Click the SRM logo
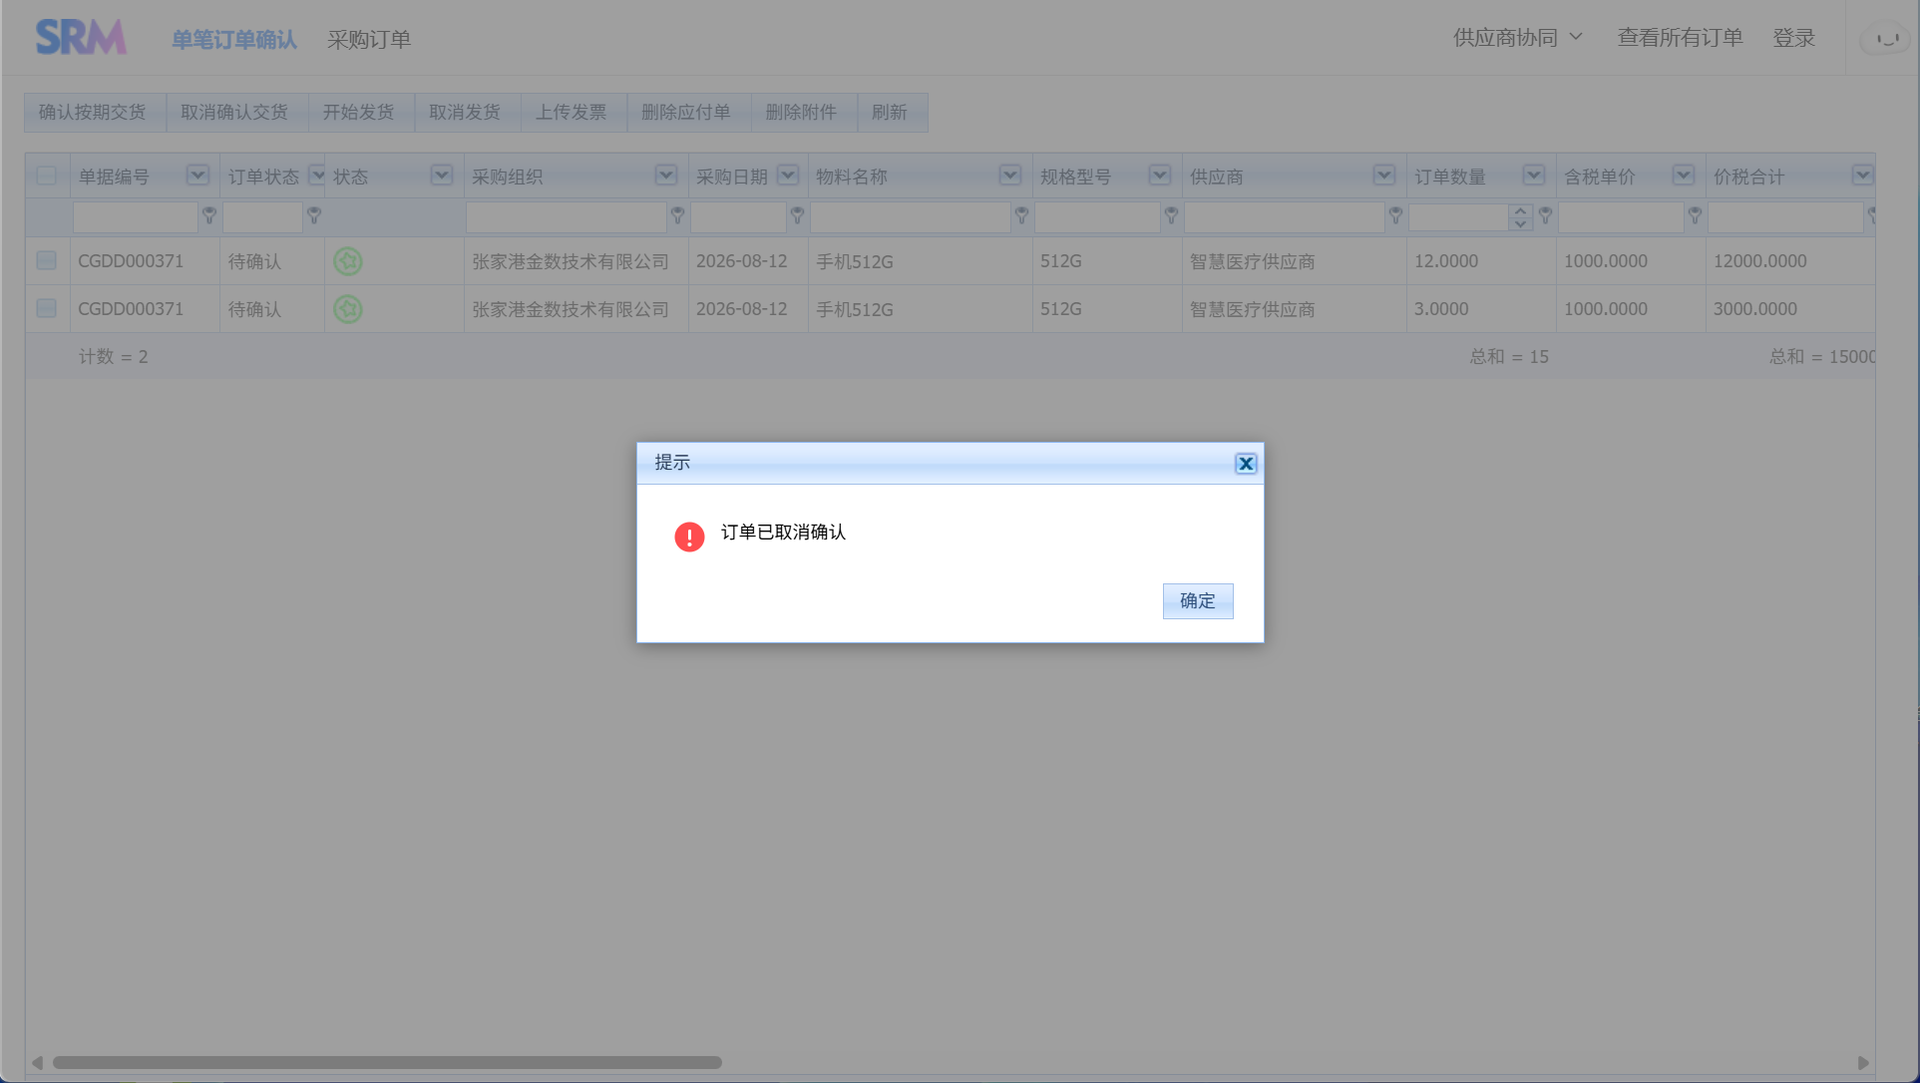This screenshot has width=1920, height=1083. pos(81,38)
